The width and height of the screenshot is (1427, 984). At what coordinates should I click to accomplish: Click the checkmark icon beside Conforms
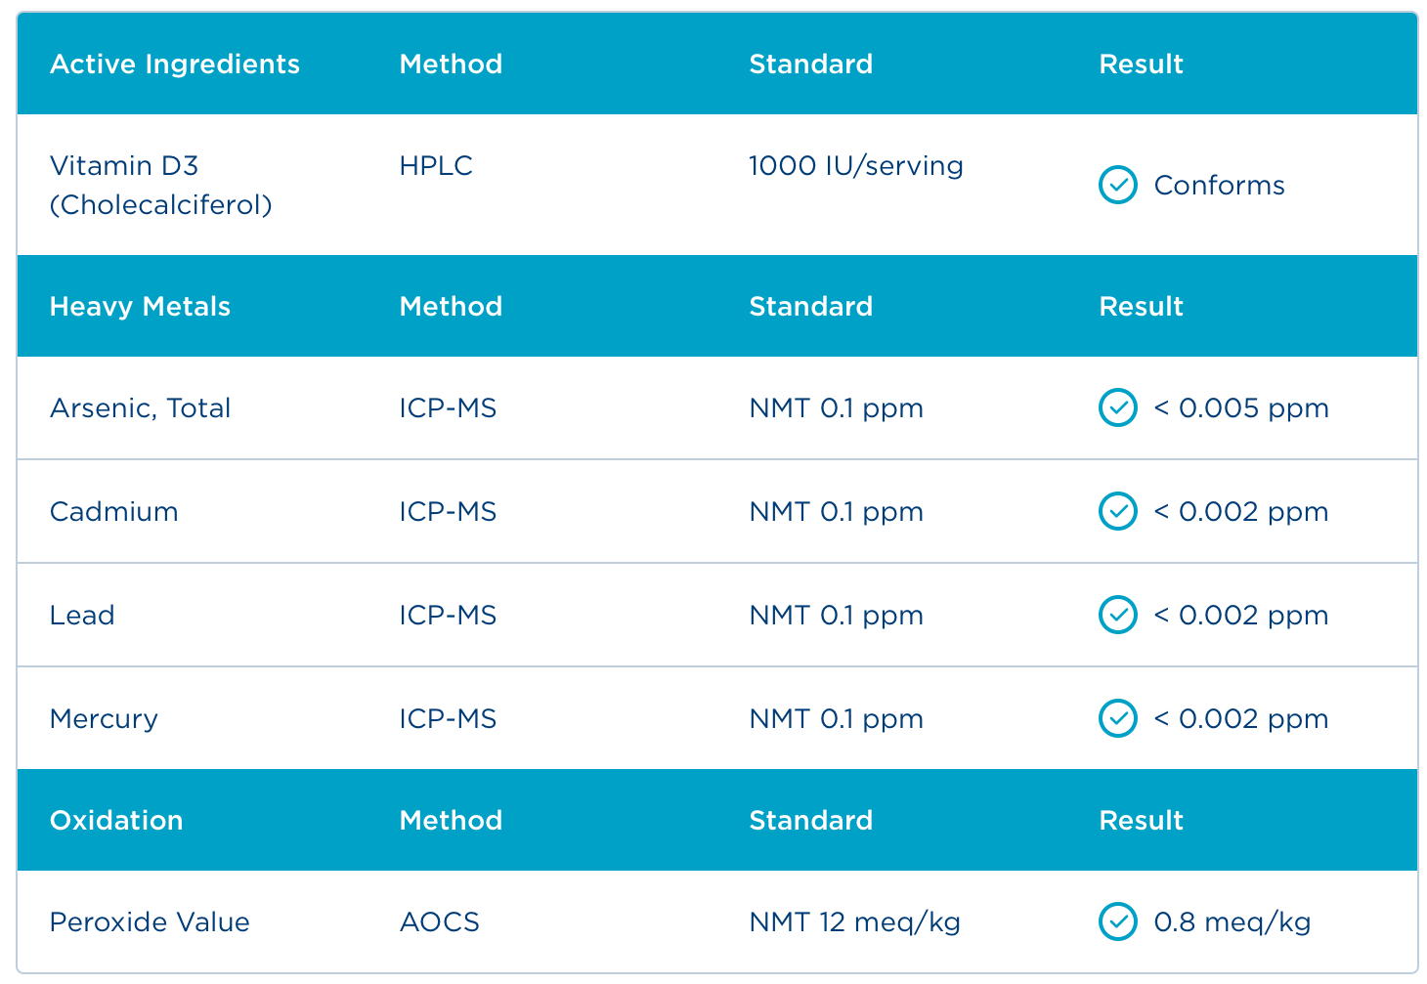[x=1117, y=185]
